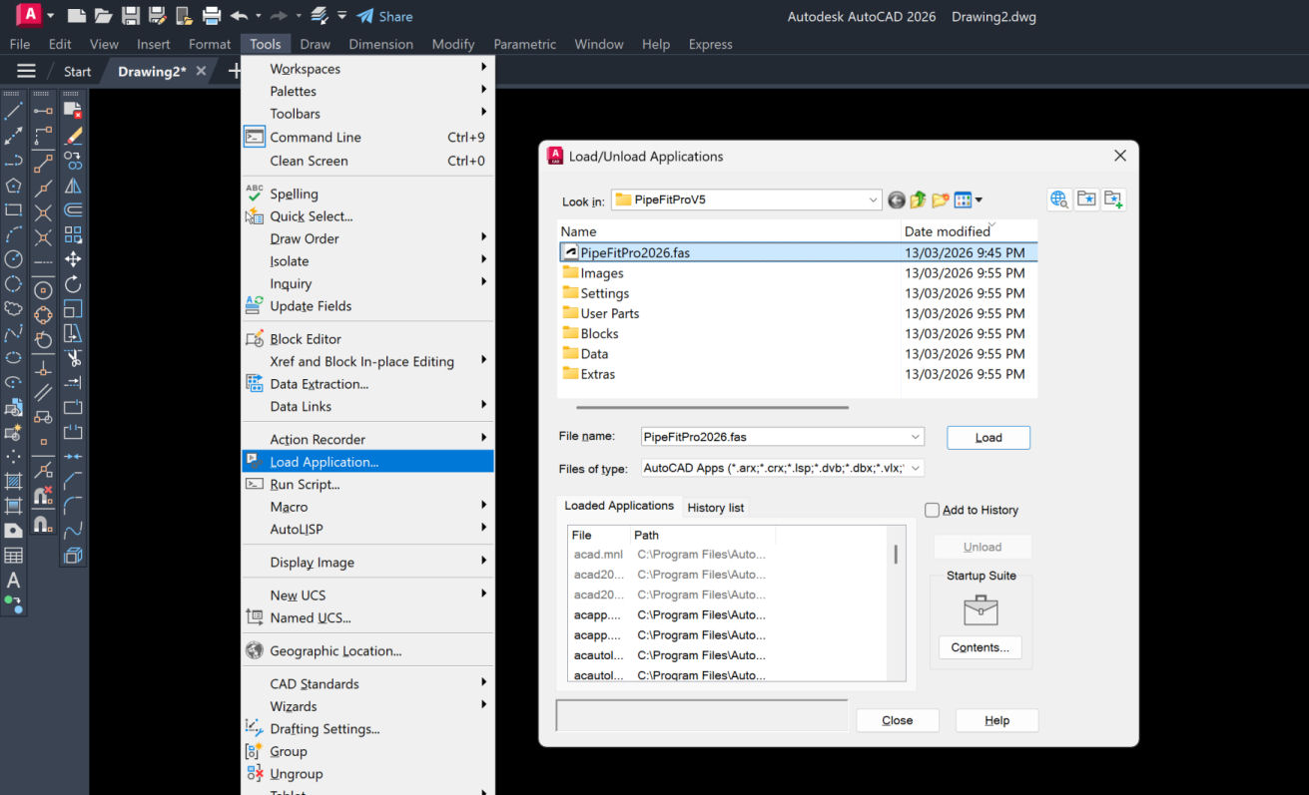The image size is (1309, 795).
Task: Click the loaded applications list scrollbar
Action: point(896,556)
